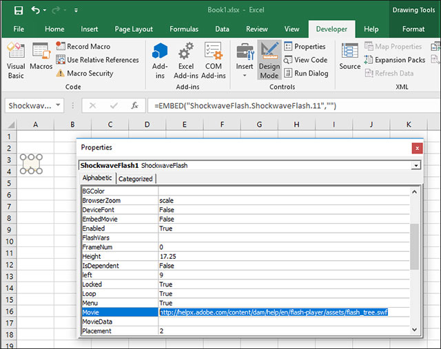441x349 pixels.
Task: Open the Name Box dropdown arrow
Action: point(58,106)
